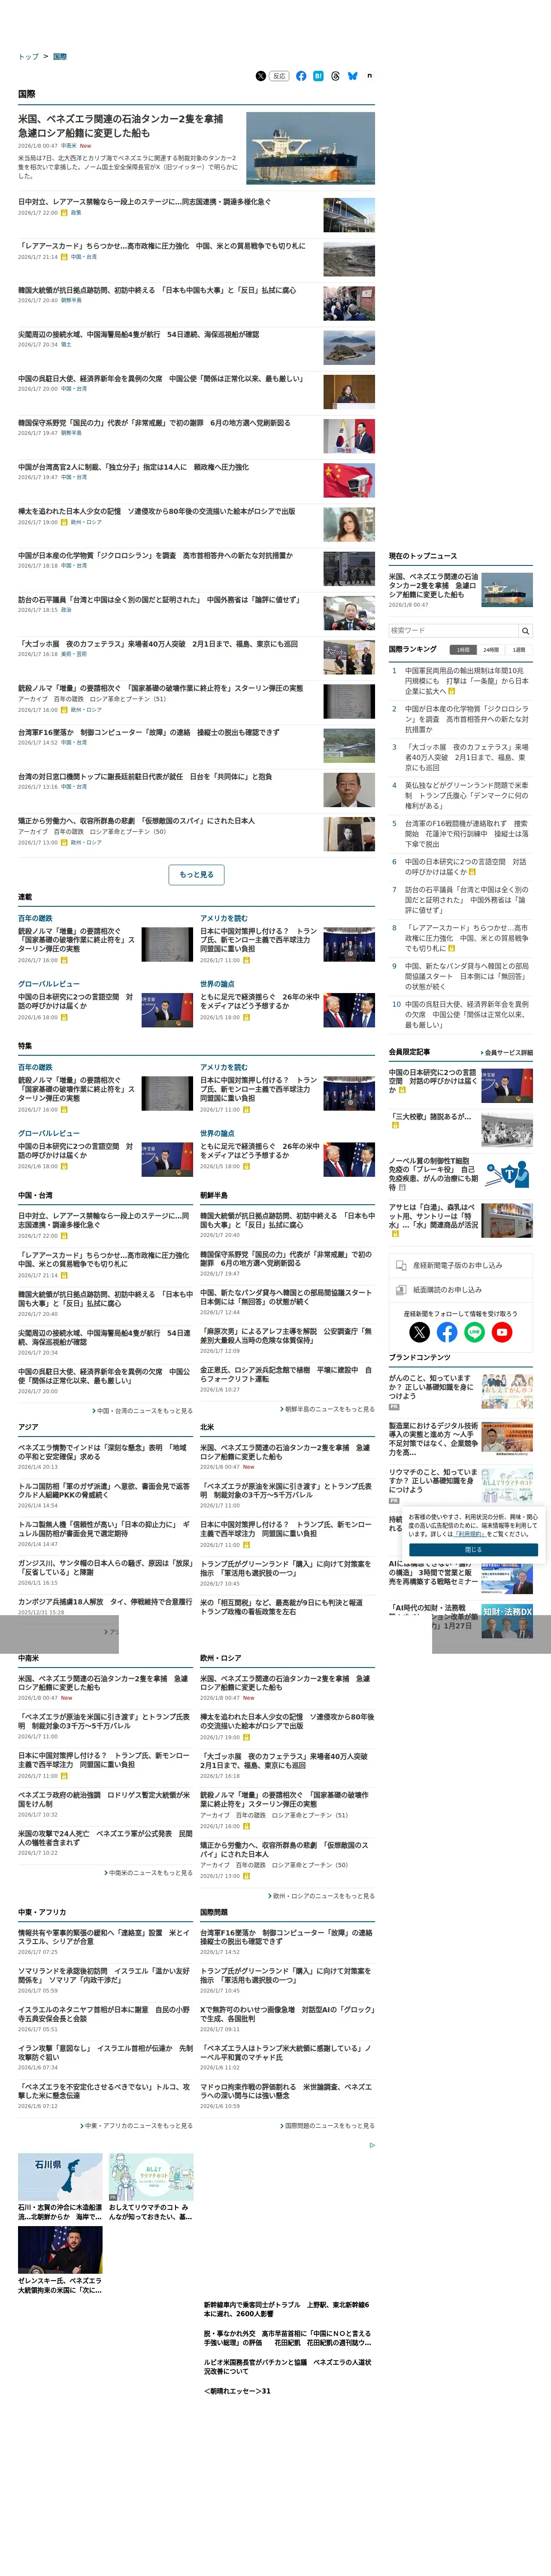Viewport: 551px width, 2576px height.
Task: Share on Facebook using top icon
Action: [301, 76]
